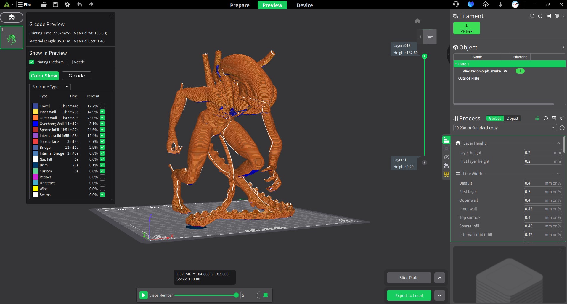The height and width of the screenshot is (304, 567).
Task: Enable the Retract checkbox
Action: (x=102, y=177)
